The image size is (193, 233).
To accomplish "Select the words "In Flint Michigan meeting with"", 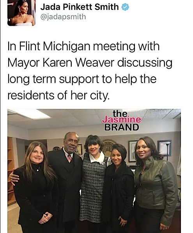I will pyautogui.click(x=83, y=46).
